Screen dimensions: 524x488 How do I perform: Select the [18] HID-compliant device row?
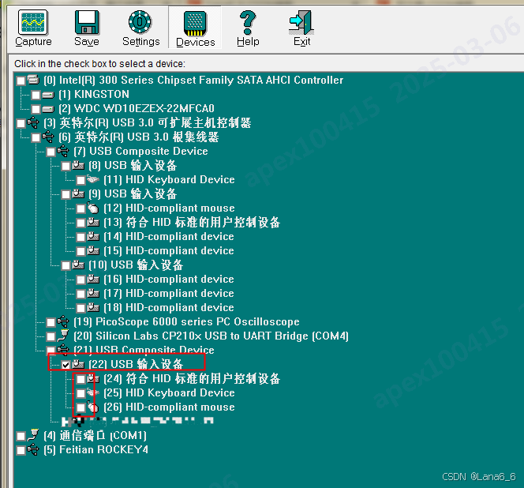coord(155,307)
